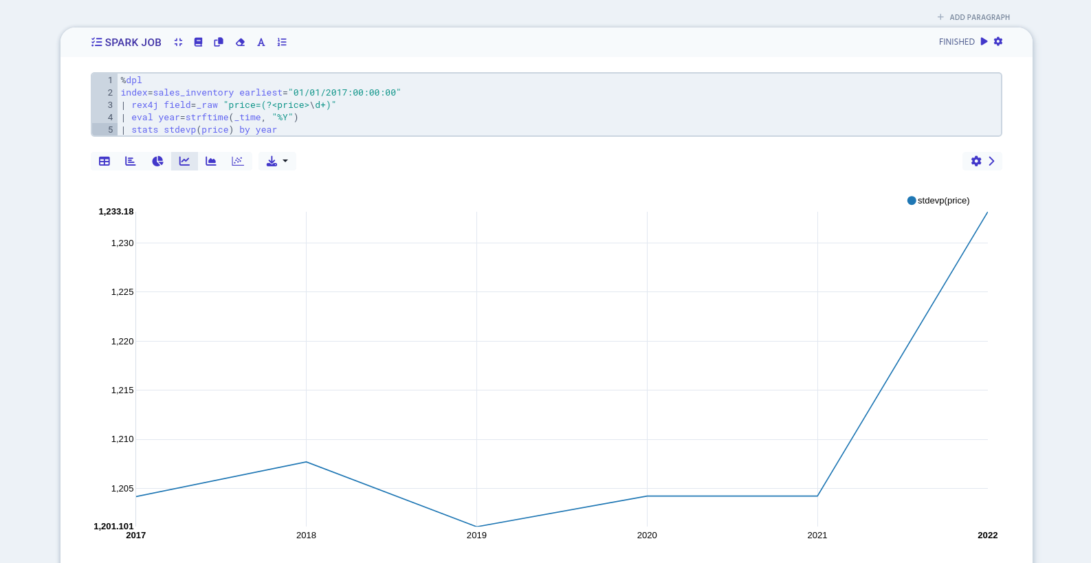Click the 2022 x-axis label

tap(987, 535)
